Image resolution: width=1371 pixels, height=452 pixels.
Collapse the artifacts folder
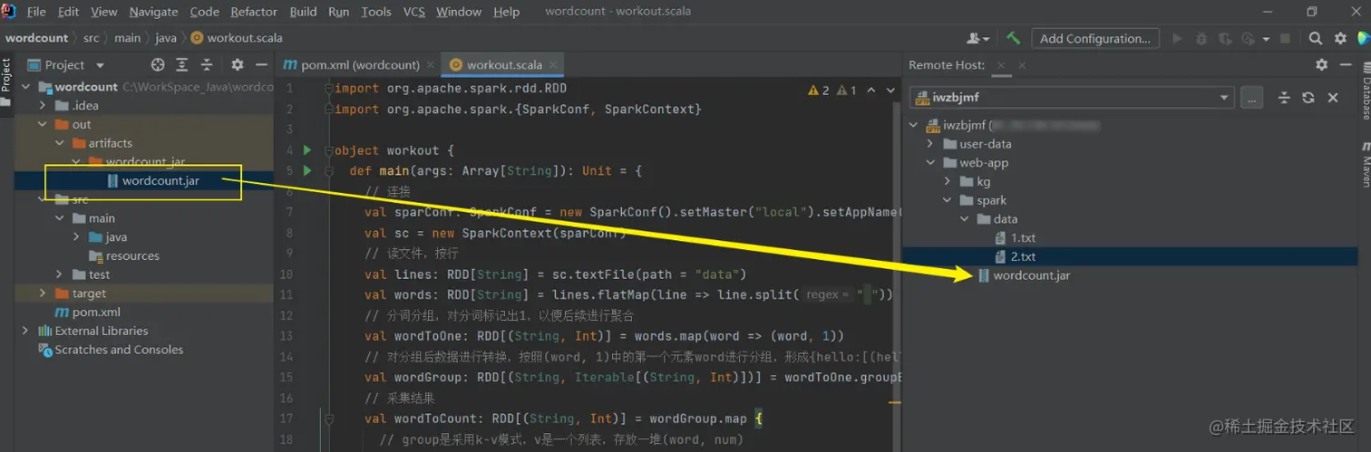(60, 143)
